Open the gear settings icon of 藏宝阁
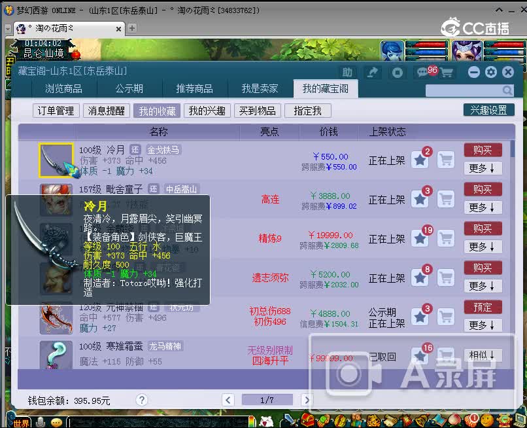 click(490, 72)
